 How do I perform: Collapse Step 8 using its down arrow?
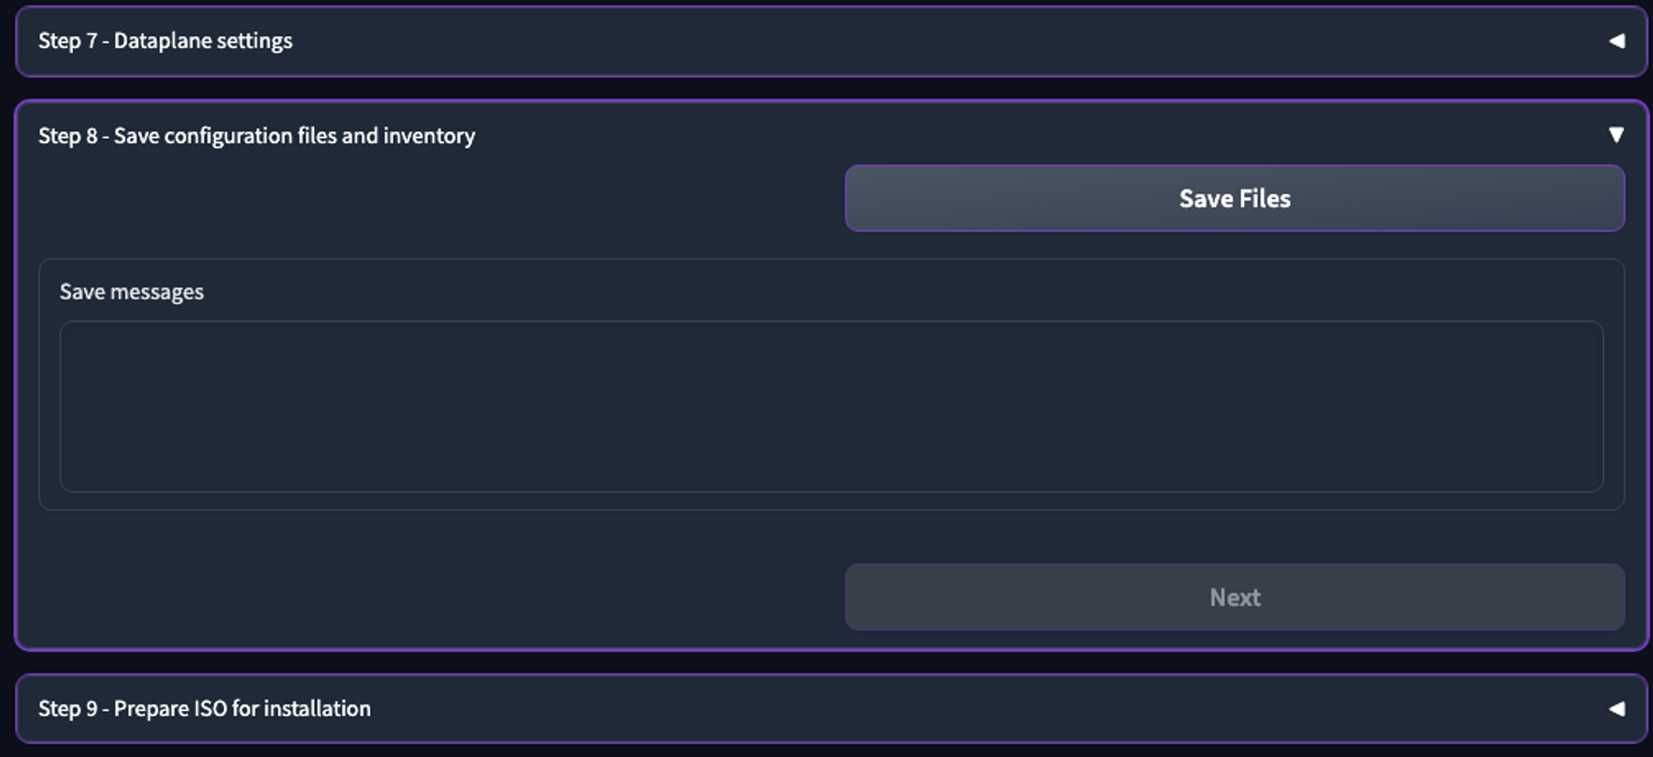coord(1617,135)
